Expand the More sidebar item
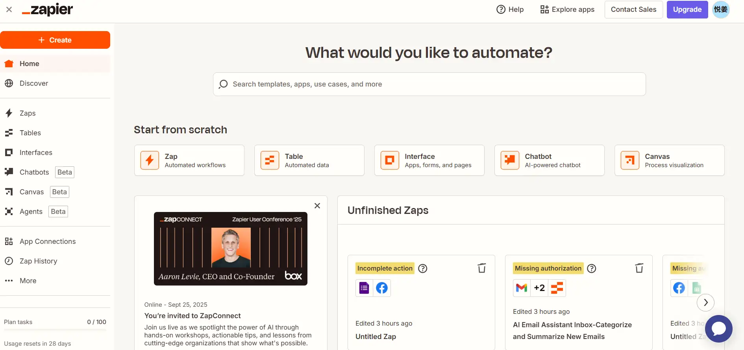Image resolution: width=744 pixels, height=350 pixels. pyautogui.click(x=55, y=281)
